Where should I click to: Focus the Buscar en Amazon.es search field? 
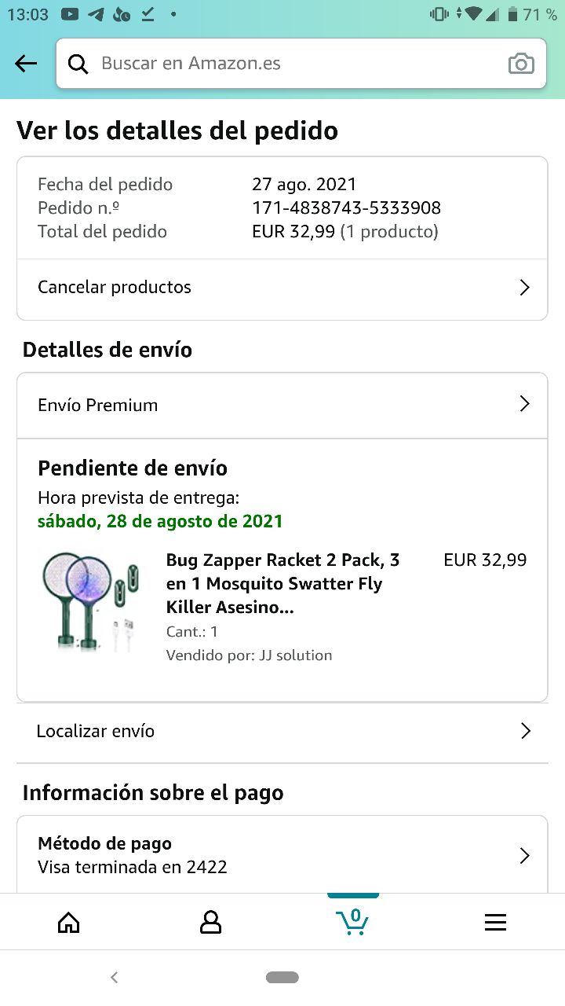[x=298, y=64]
